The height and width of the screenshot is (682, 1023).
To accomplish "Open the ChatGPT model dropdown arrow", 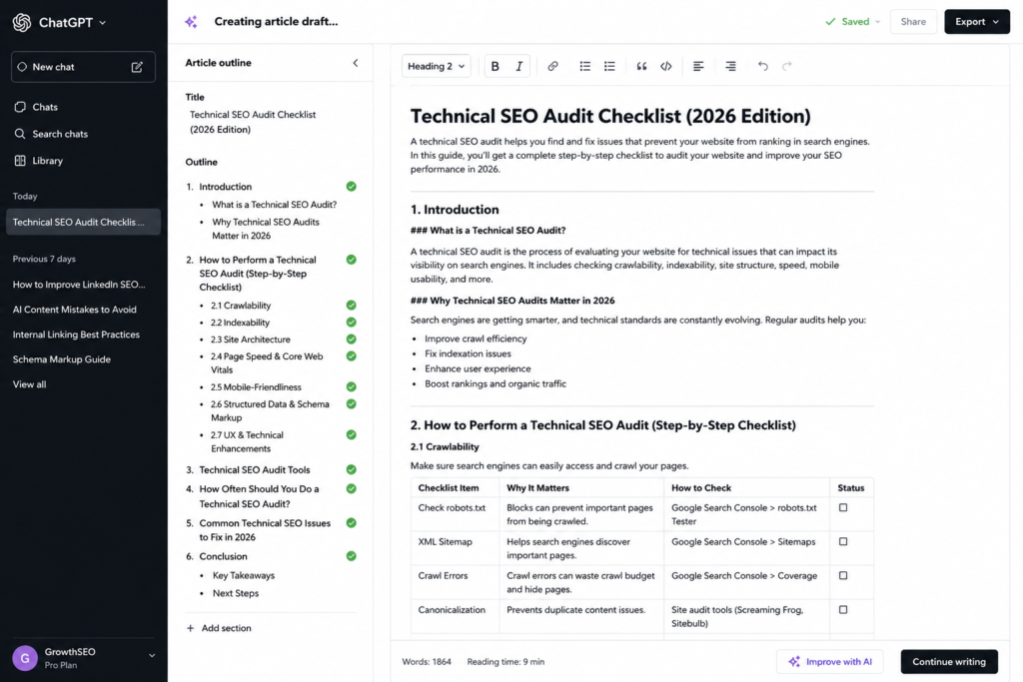I will click(103, 23).
